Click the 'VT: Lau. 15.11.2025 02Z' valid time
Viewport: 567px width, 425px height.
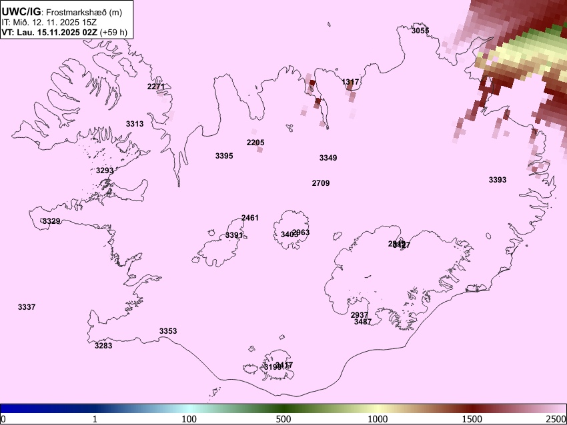point(49,32)
